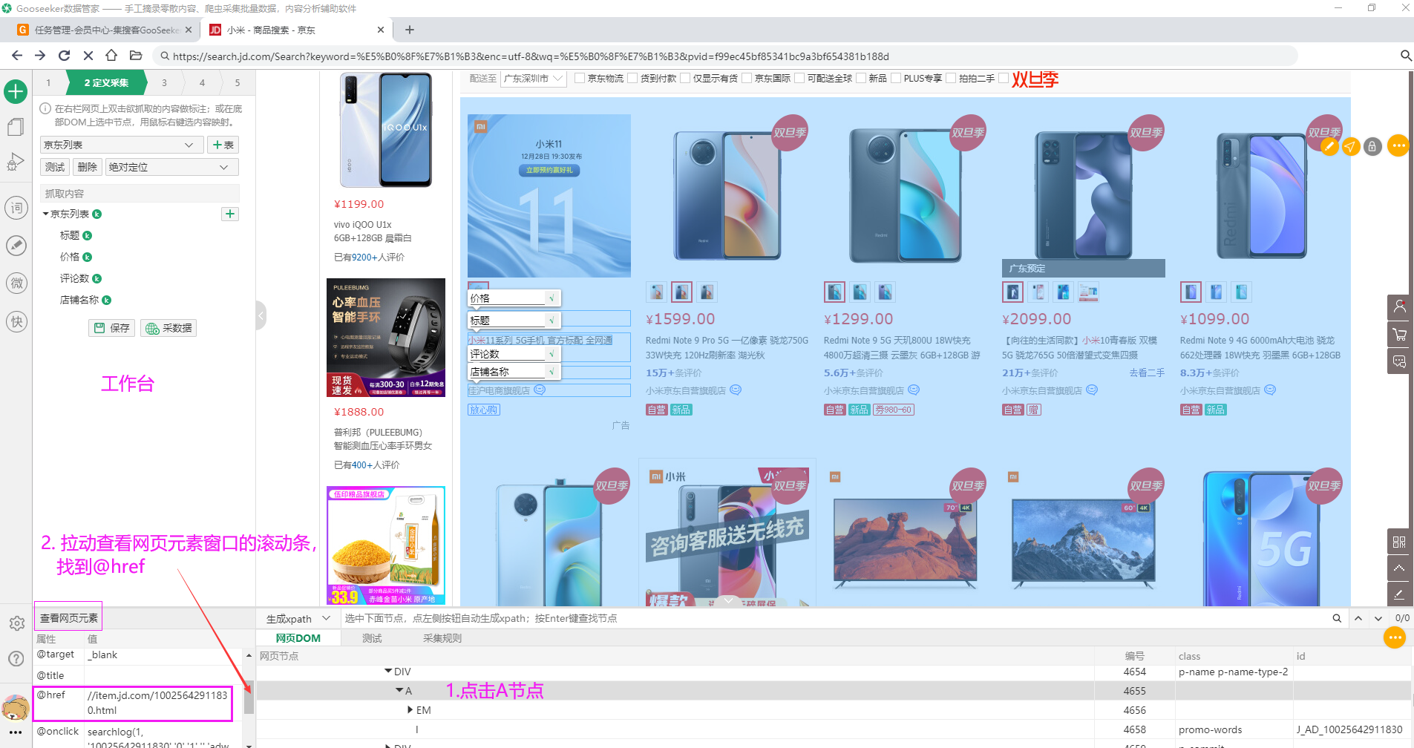The height and width of the screenshot is (748, 1414).
Task: Stop page loading with the X icon
Action: click(88, 56)
